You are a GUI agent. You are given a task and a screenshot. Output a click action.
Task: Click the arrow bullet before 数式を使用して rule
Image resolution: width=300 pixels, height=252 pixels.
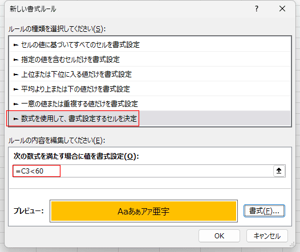(x=16, y=119)
